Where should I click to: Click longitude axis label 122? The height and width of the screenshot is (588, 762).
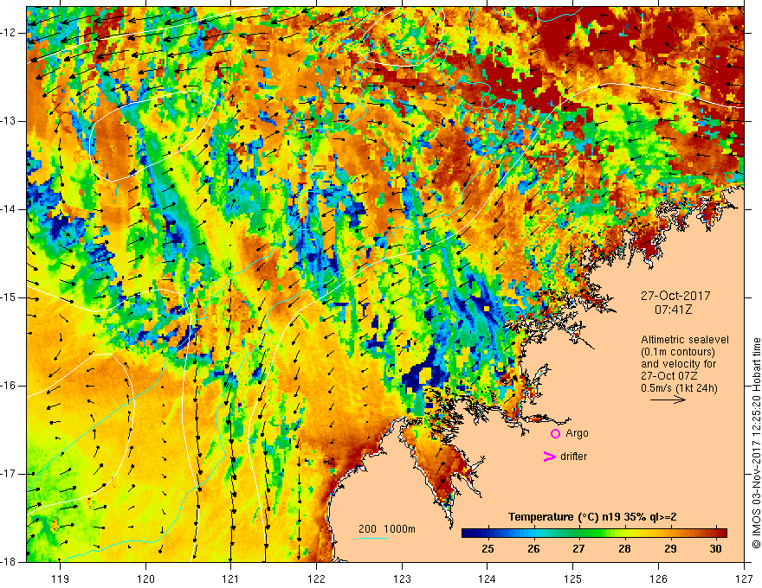pyautogui.click(x=316, y=578)
